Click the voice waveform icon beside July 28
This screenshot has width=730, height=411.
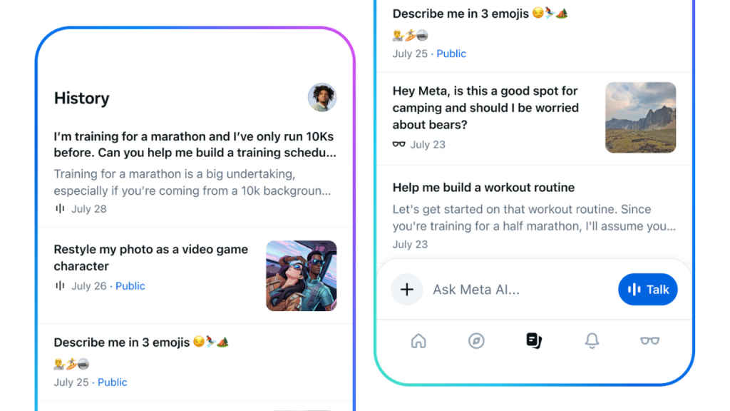point(60,208)
